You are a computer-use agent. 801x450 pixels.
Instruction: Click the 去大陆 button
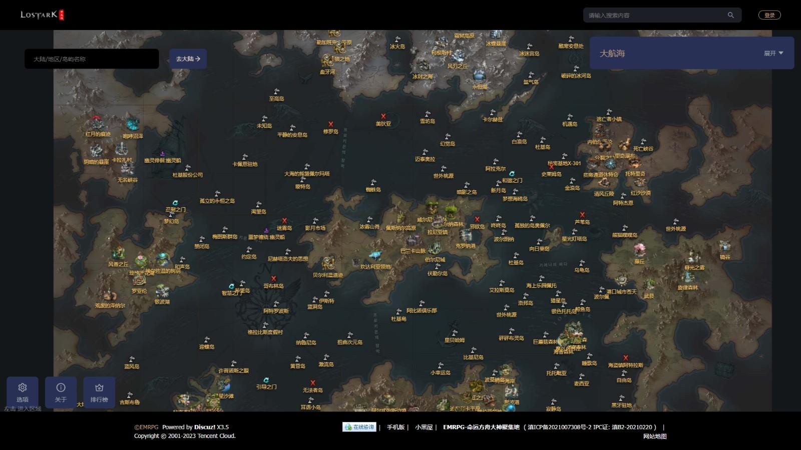point(188,59)
